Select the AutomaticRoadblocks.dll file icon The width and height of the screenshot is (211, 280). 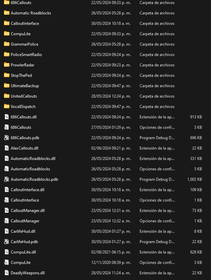(x=7, y=158)
